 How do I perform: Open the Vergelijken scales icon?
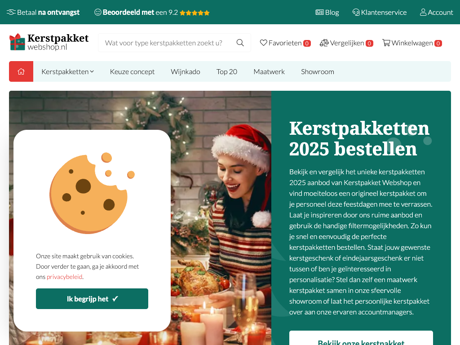324,43
